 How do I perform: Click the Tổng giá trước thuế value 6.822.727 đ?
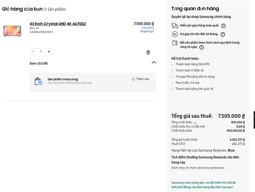(x=237, y=140)
